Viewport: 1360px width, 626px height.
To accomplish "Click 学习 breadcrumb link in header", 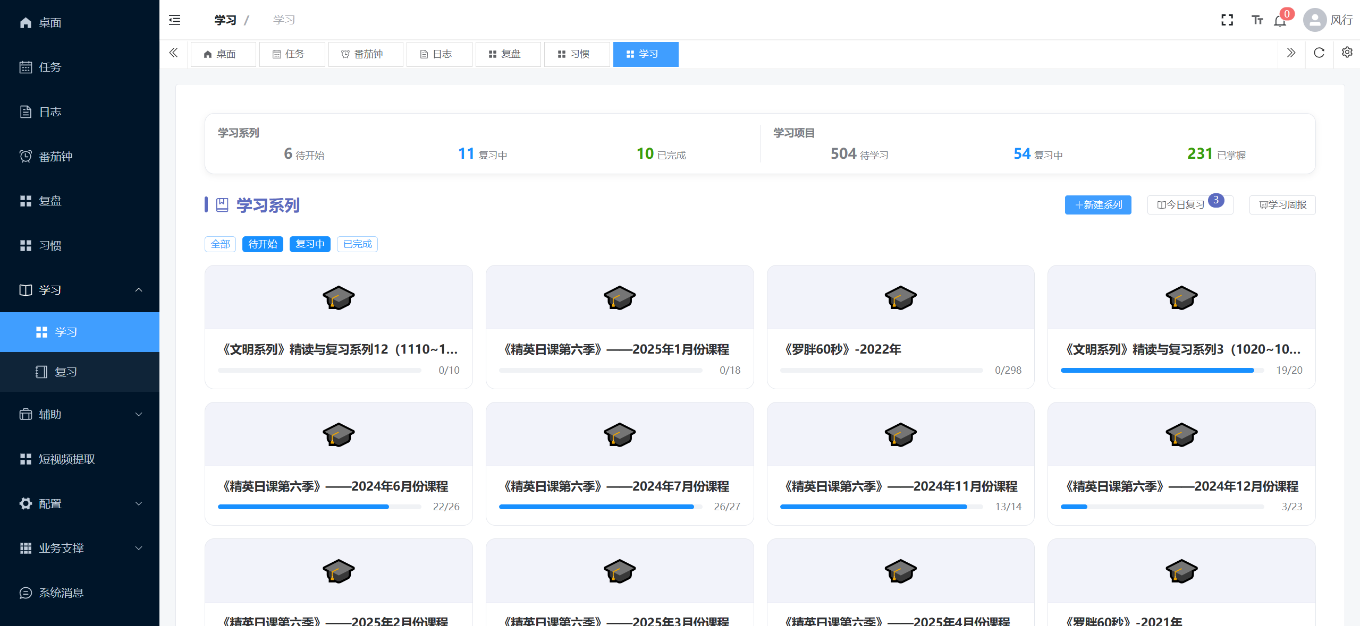I will (x=225, y=20).
